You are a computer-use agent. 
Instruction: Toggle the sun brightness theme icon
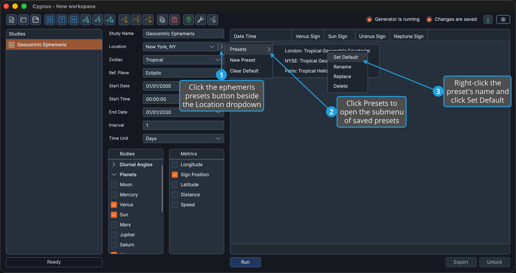(503, 20)
